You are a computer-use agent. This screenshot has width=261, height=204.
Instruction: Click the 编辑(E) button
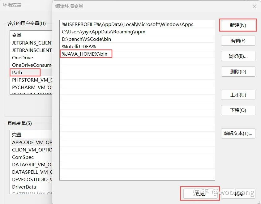[238, 40]
